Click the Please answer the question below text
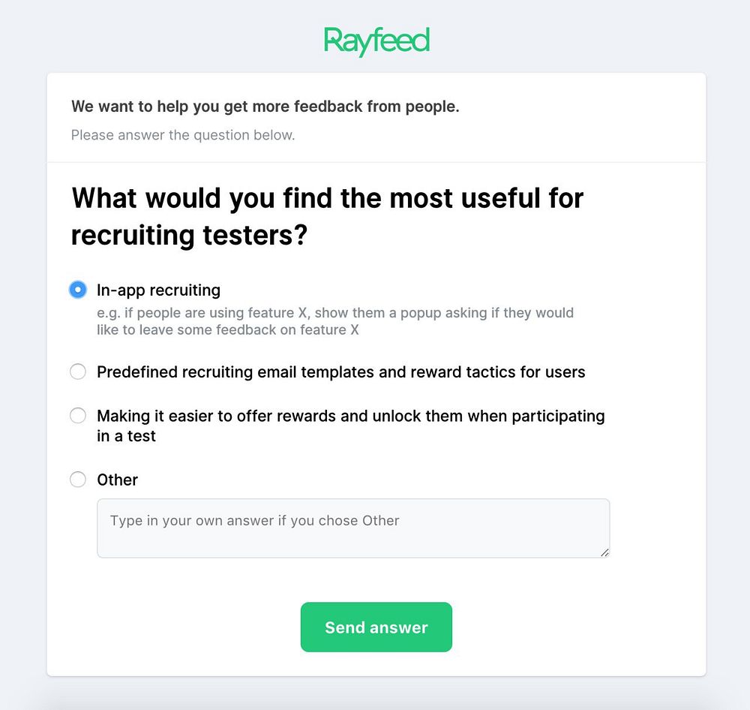Viewport: 750px width, 710px height. coord(183,135)
